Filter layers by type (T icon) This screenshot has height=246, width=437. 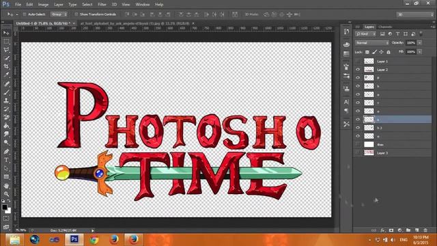(x=397, y=34)
